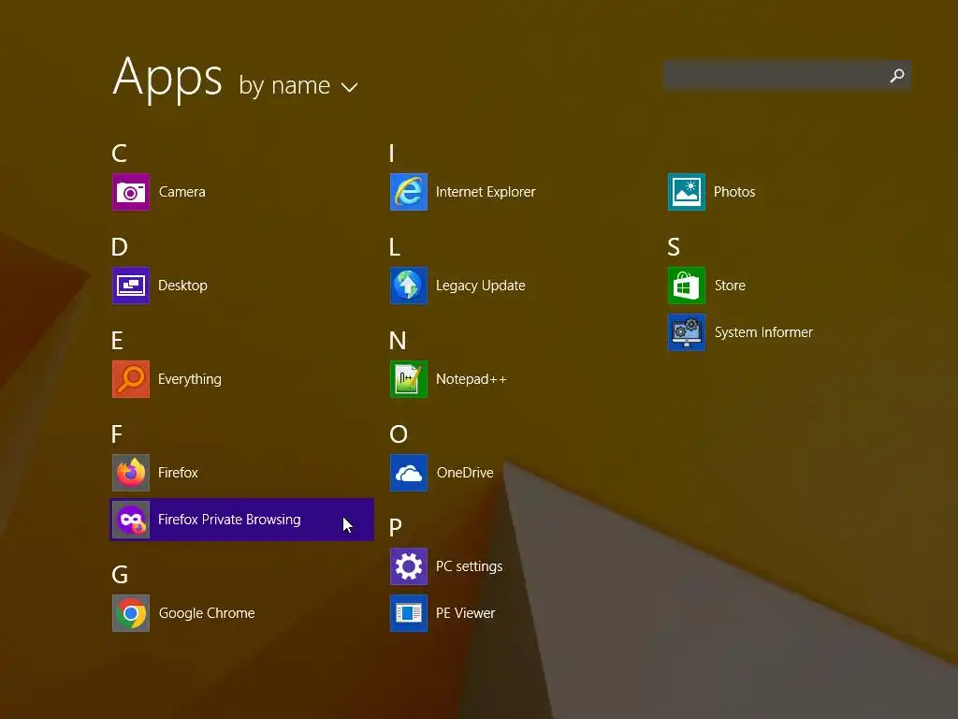Select the letter N group header
Screen dimensions: 958x719
pyautogui.click(x=398, y=341)
